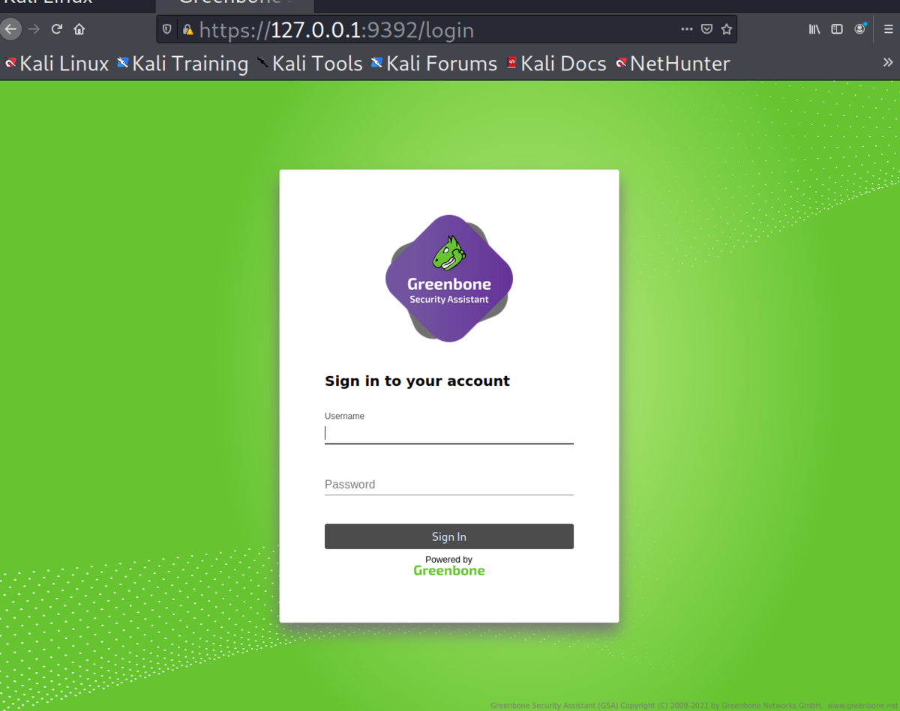Click the Greenbone copyright footer text
900x711 pixels.
pyautogui.click(x=694, y=705)
